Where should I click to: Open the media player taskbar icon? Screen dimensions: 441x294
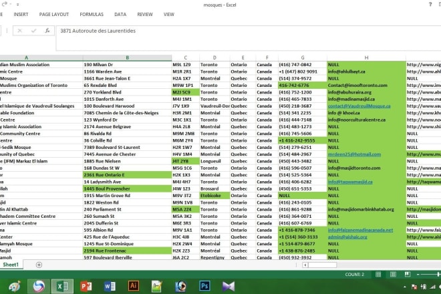[180, 287]
